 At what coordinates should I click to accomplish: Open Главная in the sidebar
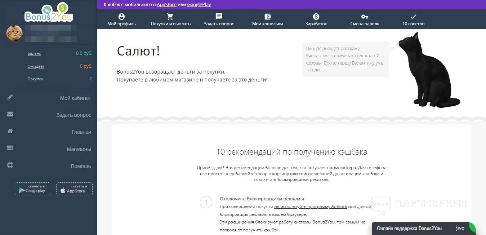tap(81, 132)
